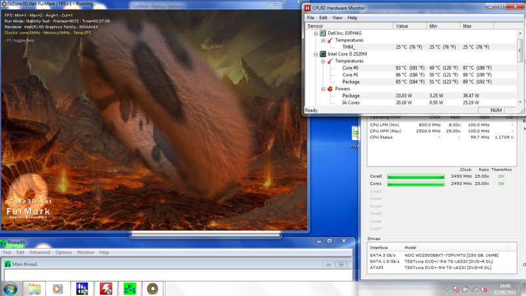Open Prime95 Edit menu
The height and width of the screenshot is (296, 526).
[x=20, y=253]
